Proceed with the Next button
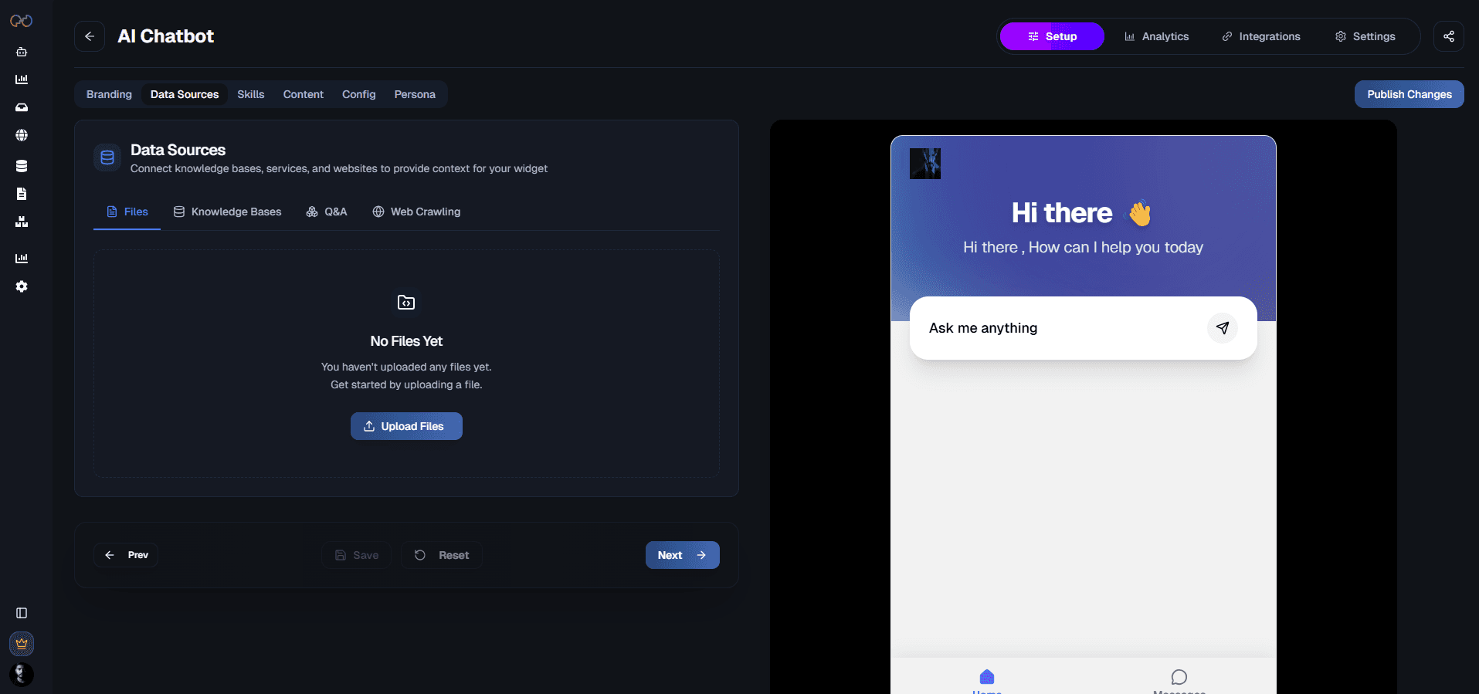The width and height of the screenshot is (1479, 694). (683, 555)
